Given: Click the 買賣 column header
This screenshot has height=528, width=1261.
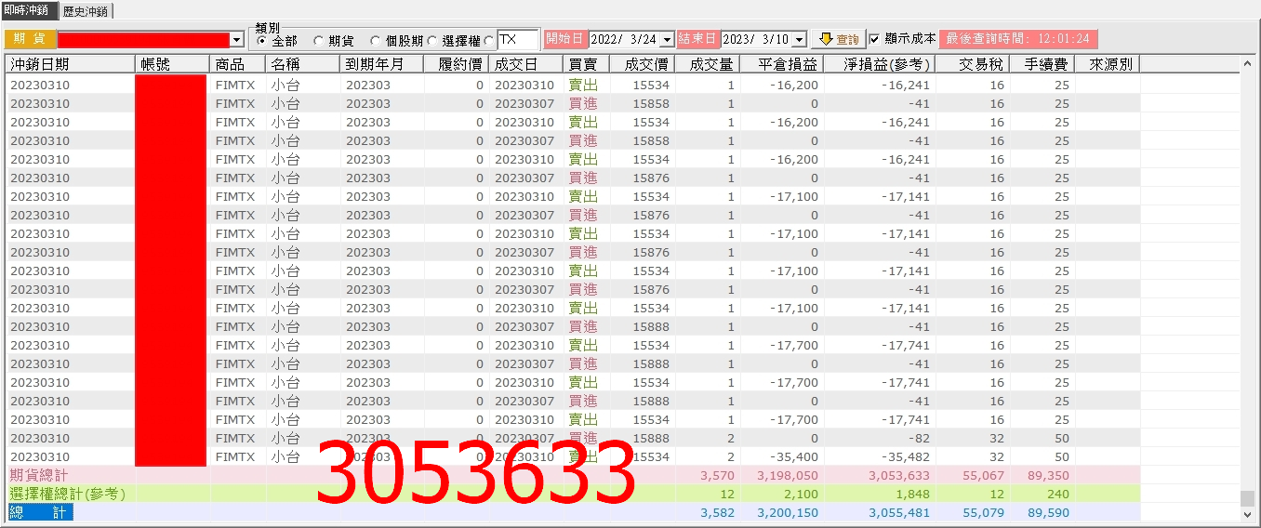Looking at the screenshot, I should tap(587, 64).
